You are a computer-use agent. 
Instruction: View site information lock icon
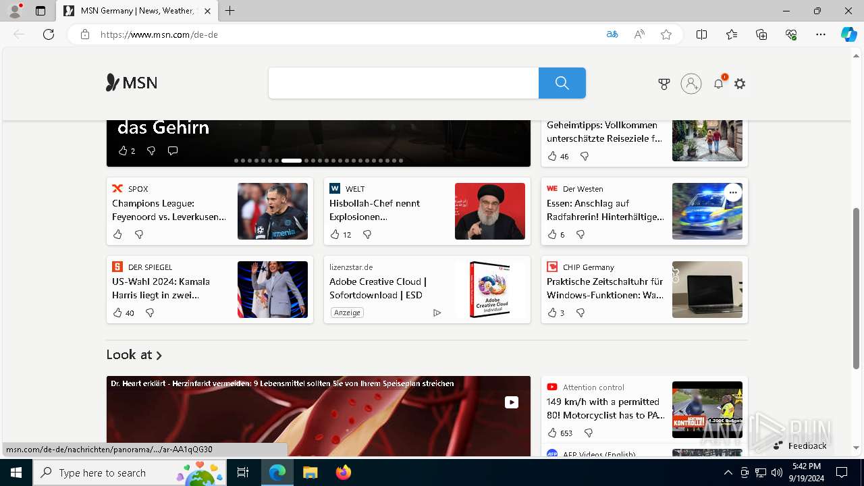(x=84, y=34)
